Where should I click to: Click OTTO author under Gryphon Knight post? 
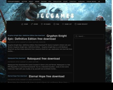[x=17, y=42]
